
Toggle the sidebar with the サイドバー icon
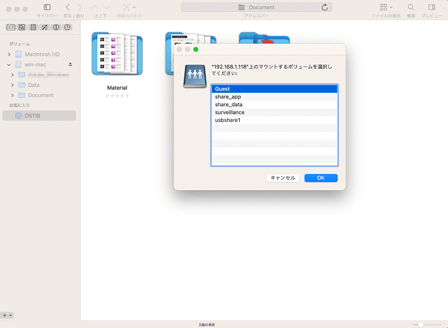pyautogui.click(x=47, y=7)
